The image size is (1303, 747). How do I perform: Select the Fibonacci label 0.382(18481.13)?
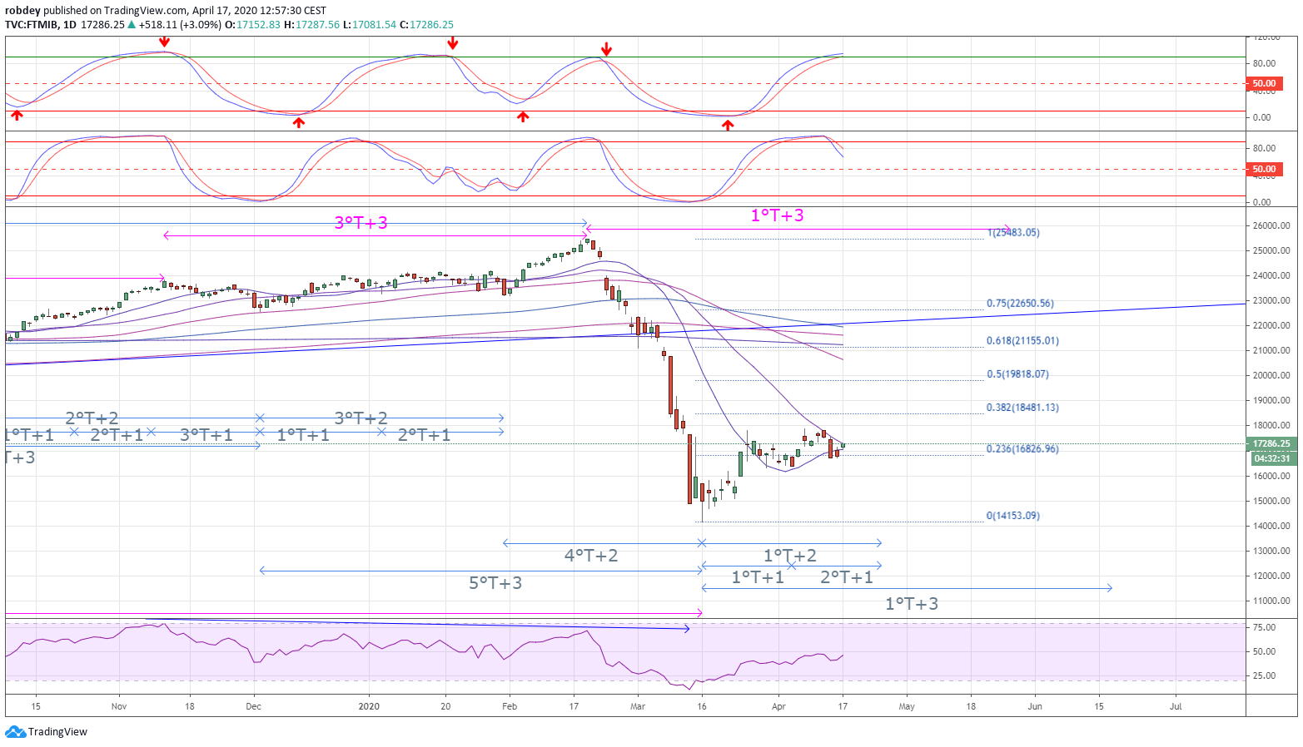pos(1022,408)
